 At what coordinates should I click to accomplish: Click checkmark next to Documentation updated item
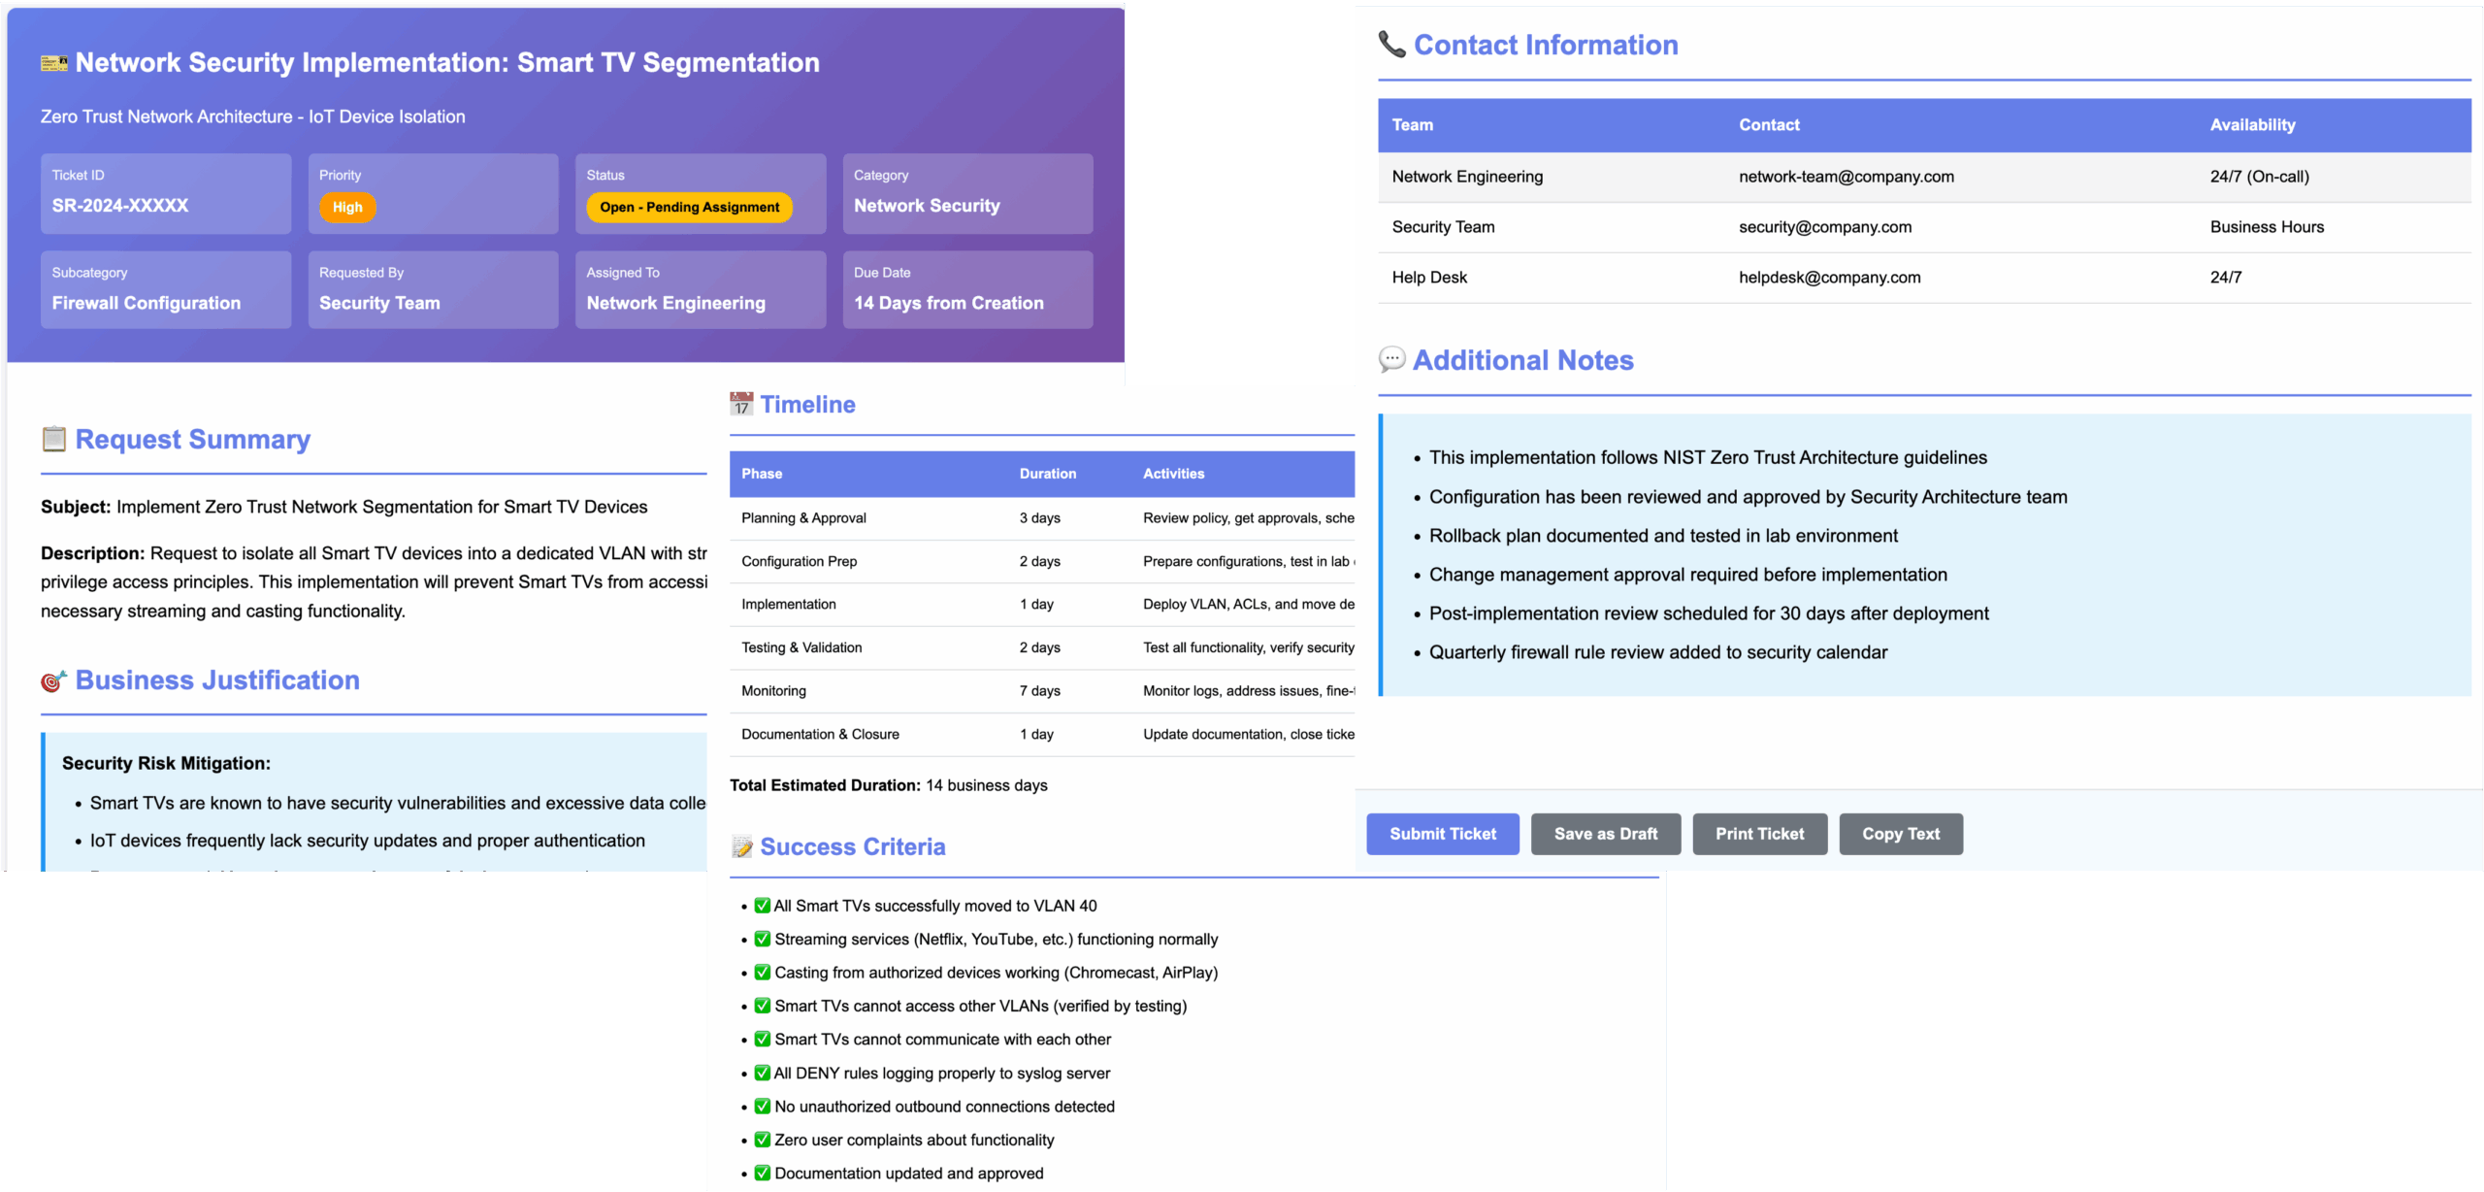(x=763, y=1173)
